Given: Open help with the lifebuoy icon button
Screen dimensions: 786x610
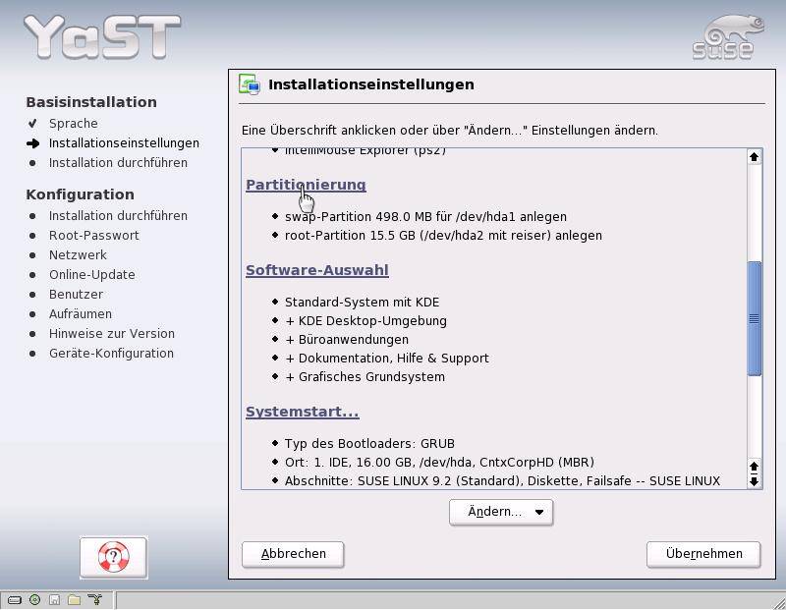Looking at the screenshot, I should [x=113, y=557].
